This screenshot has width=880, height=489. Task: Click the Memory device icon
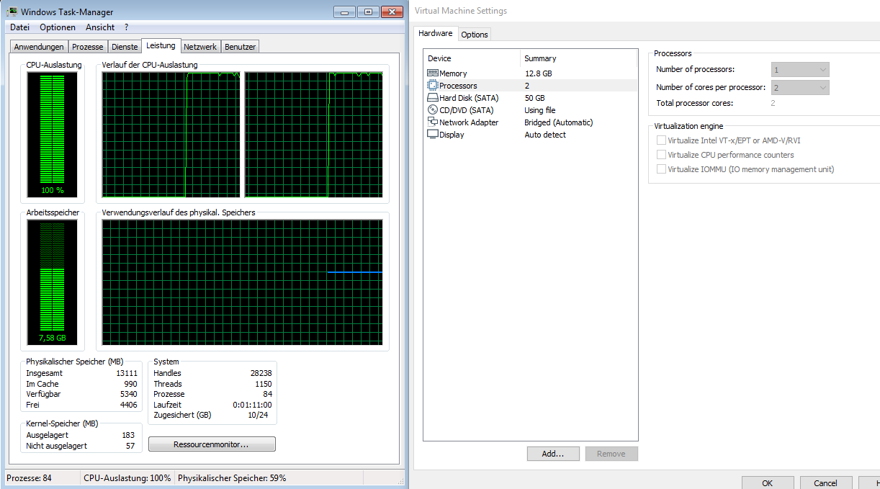click(x=432, y=73)
